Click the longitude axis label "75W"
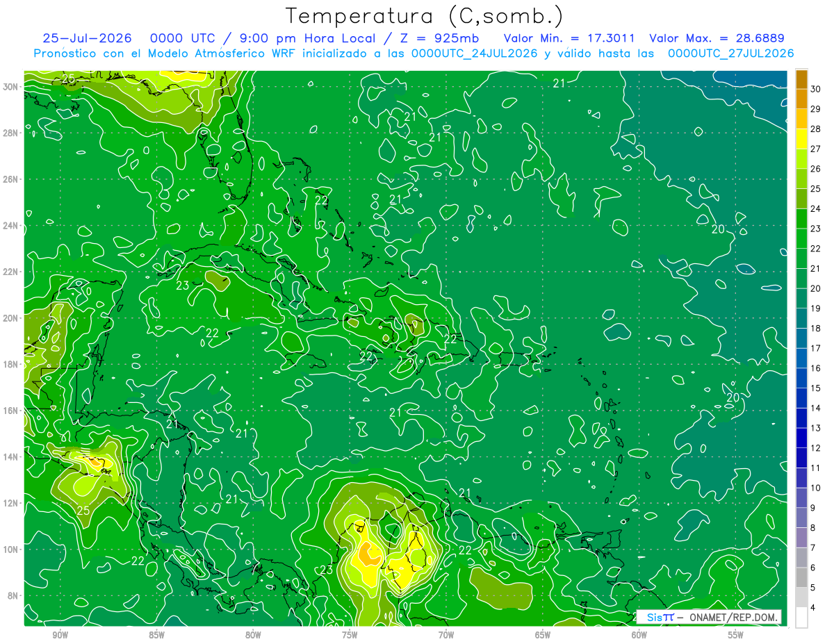This screenshot has width=834, height=644. coord(350,635)
